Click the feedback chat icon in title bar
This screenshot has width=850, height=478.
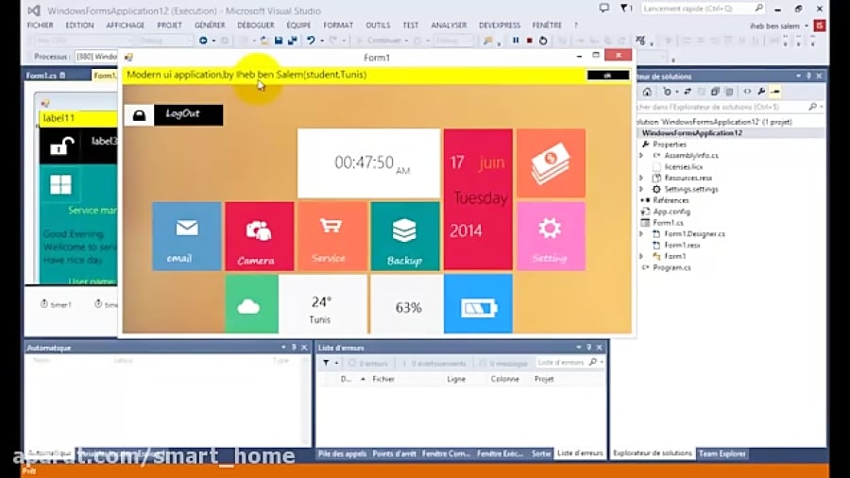point(603,9)
